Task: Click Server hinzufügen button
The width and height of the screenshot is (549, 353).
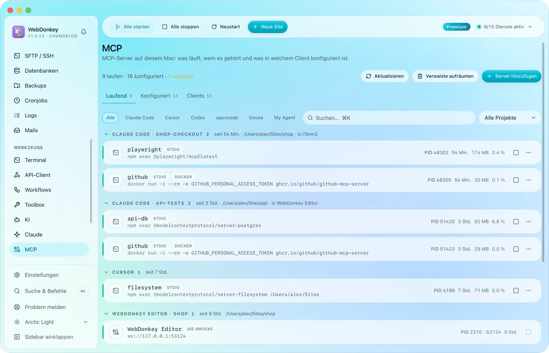Action: click(511, 76)
